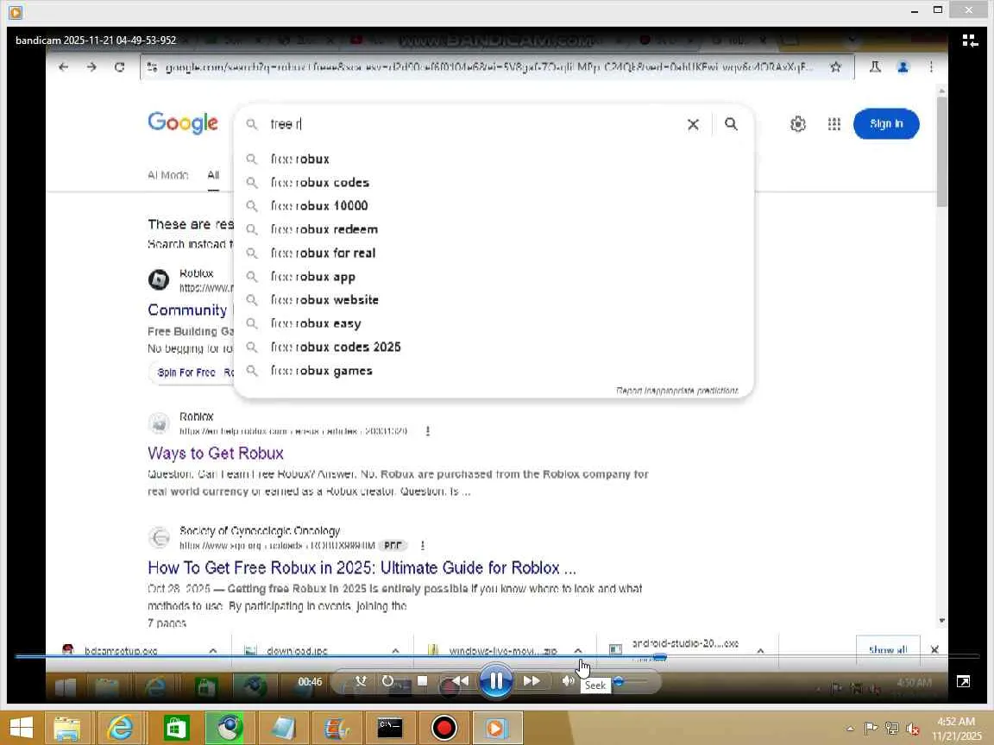Switch to the Chromium browser taskbar icon
This screenshot has height=745, width=994.
(228, 728)
